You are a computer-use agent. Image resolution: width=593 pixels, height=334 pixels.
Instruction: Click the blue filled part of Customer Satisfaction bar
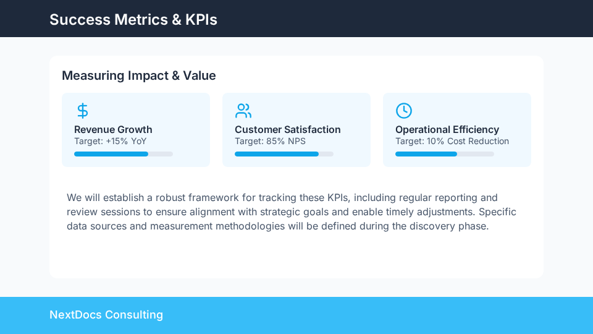tap(276, 154)
